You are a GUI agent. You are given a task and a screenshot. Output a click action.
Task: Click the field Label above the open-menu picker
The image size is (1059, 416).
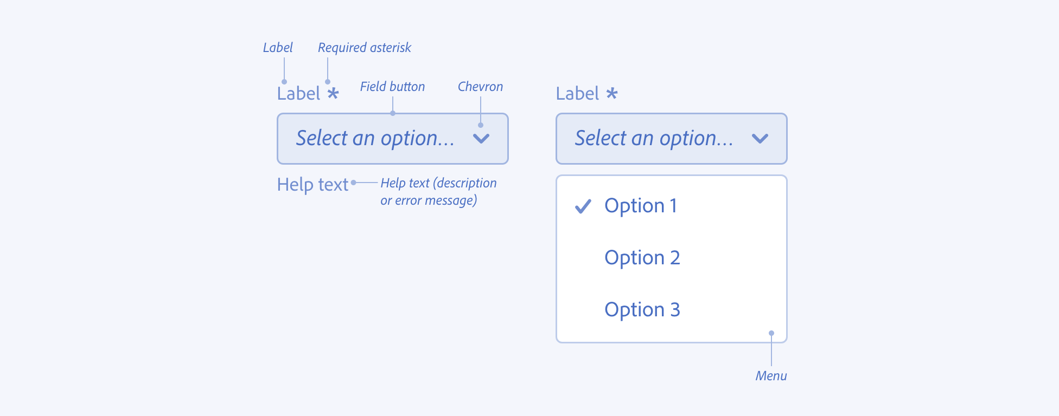click(577, 94)
